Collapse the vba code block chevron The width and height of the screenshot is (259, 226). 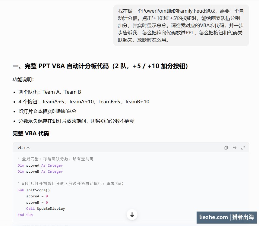[x=28, y=148]
